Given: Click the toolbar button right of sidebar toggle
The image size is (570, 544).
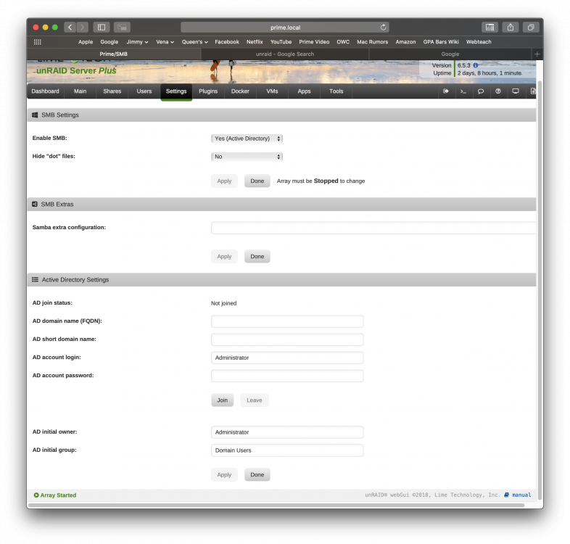Looking at the screenshot, I should 122,28.
